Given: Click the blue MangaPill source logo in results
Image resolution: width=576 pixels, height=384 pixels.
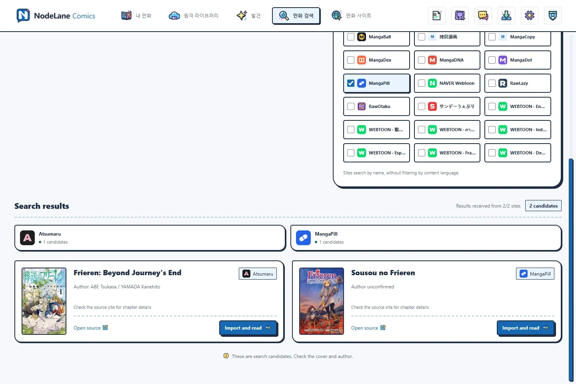Looking at the screenshot, I should coord(303,238).
